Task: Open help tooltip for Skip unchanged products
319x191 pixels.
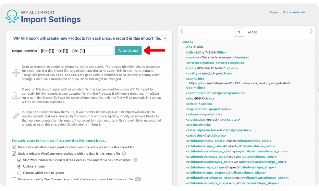Action: (136, 160)
